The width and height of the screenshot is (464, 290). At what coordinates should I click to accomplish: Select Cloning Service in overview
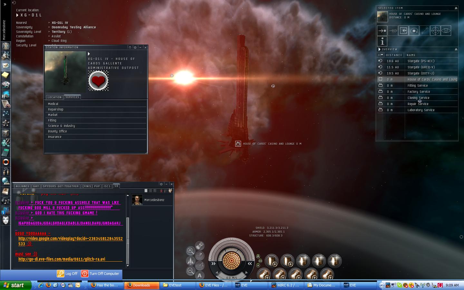[x=418, y=98]
